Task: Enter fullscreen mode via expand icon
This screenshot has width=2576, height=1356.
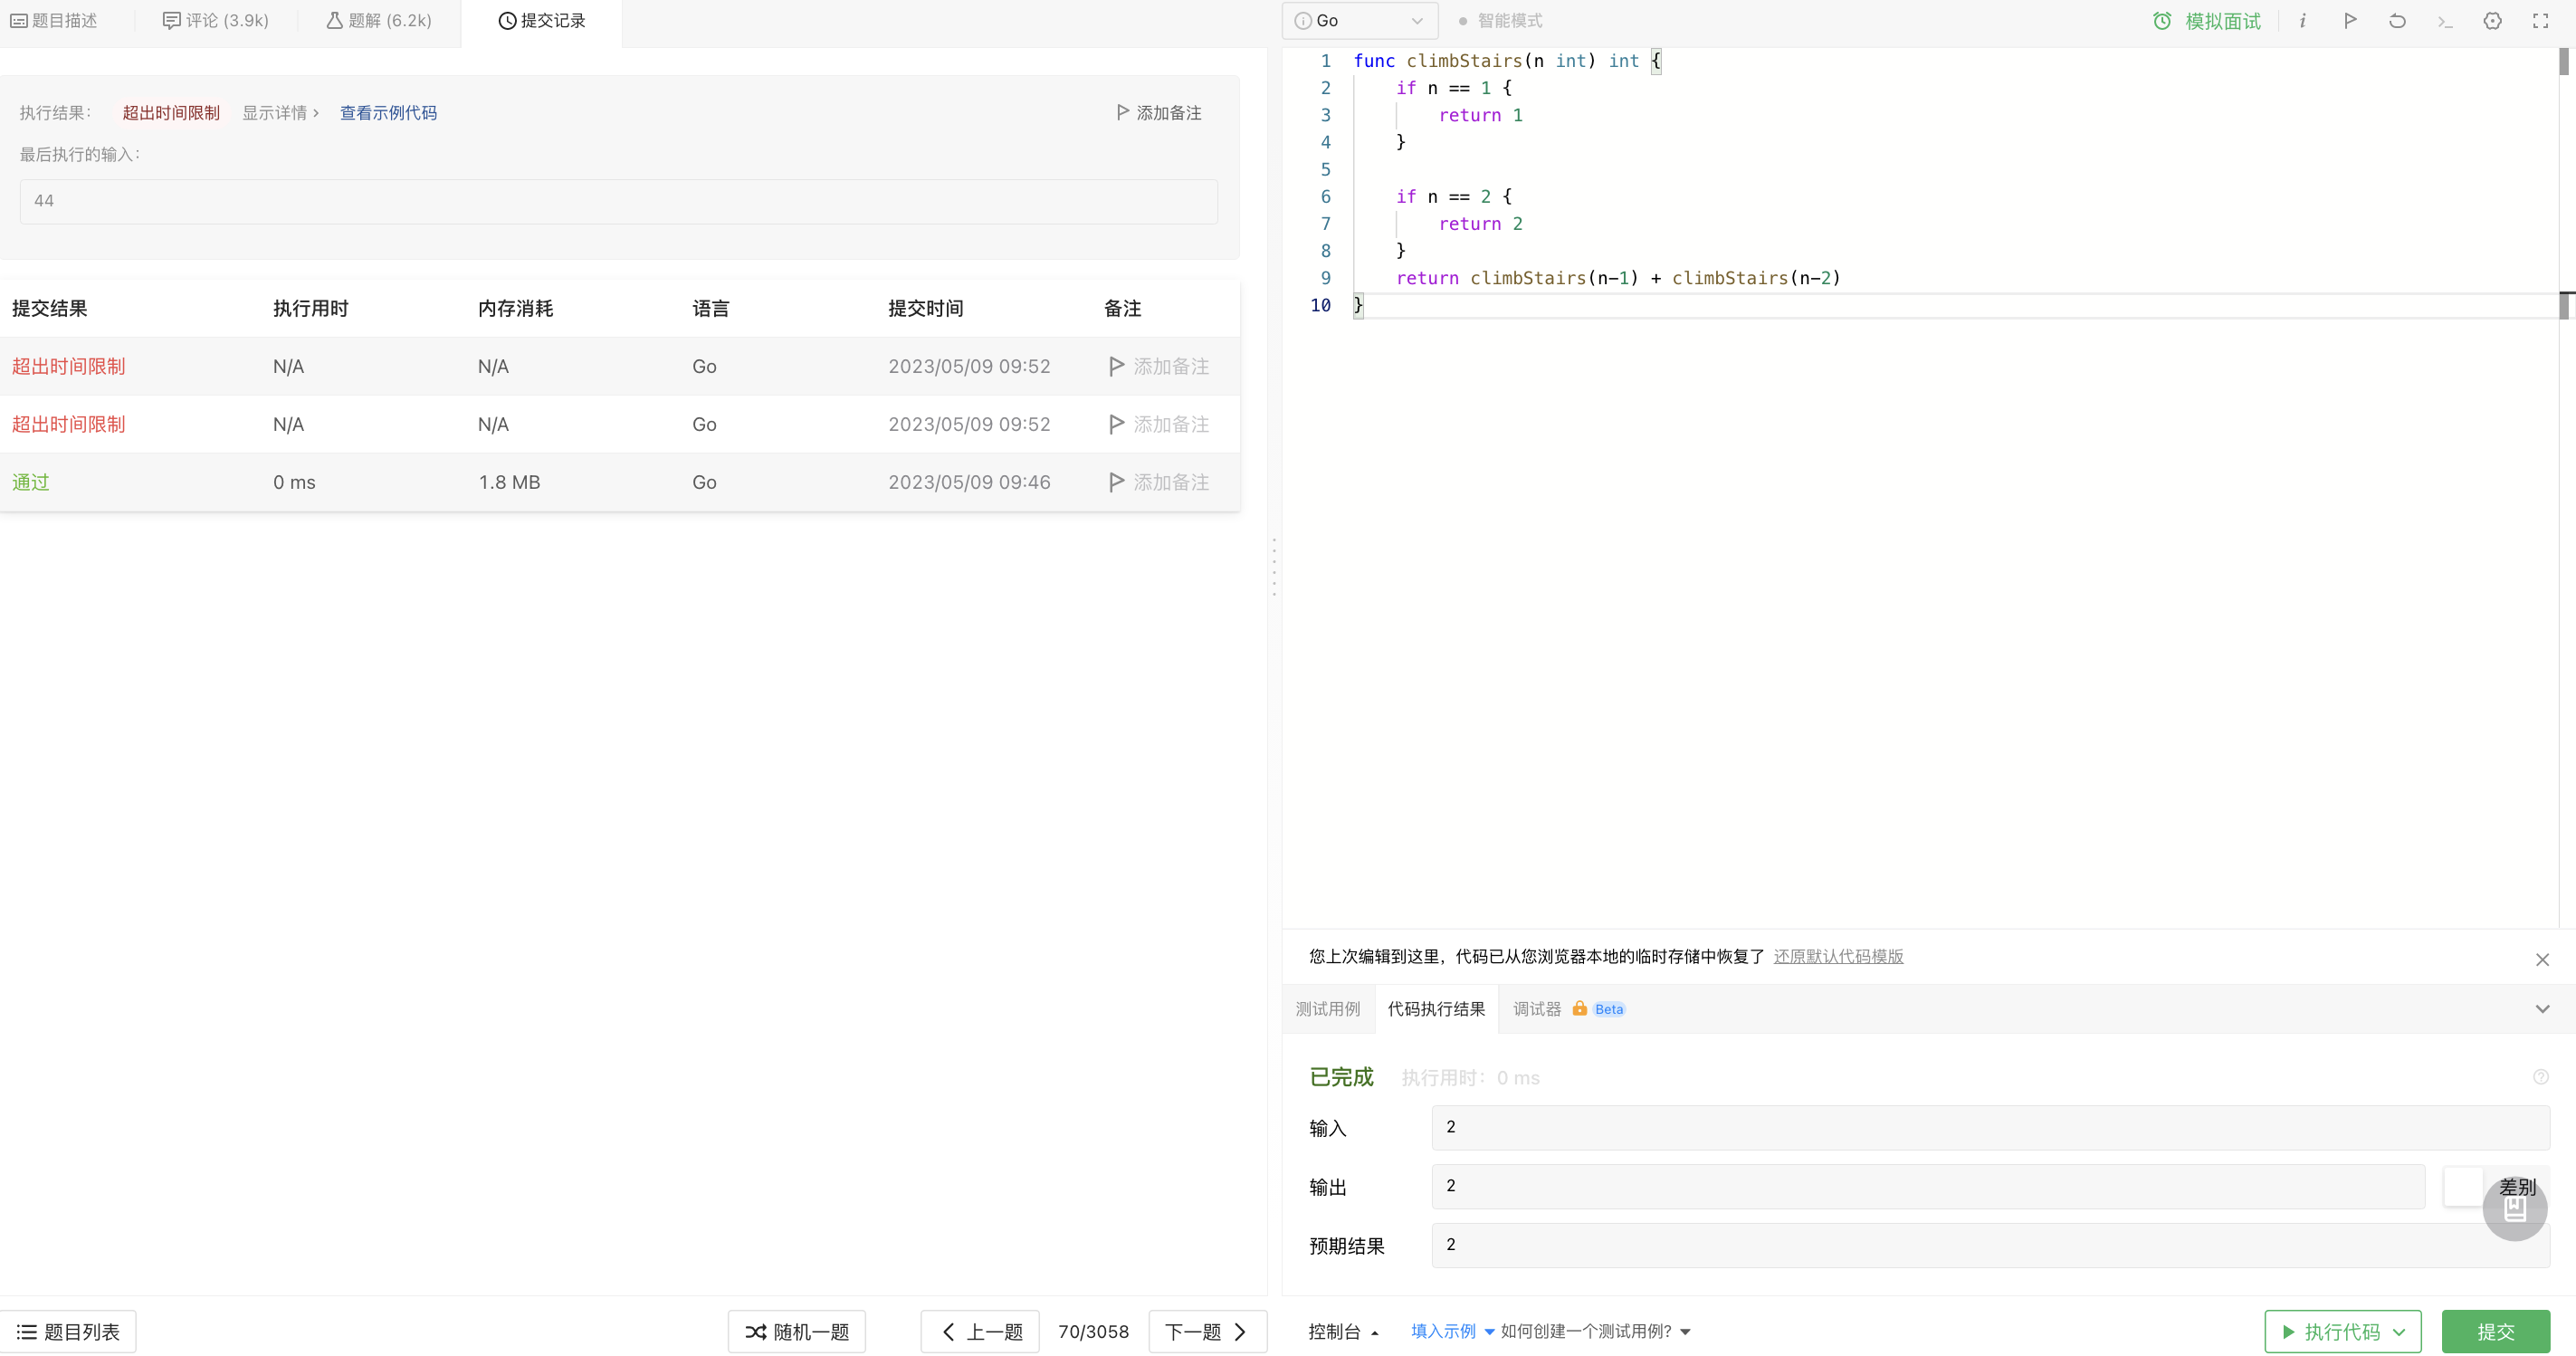Action: (2540, 21)
